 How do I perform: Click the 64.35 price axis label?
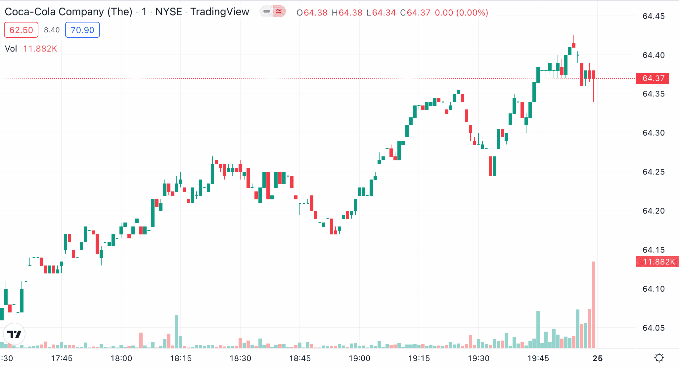(654, 94)
